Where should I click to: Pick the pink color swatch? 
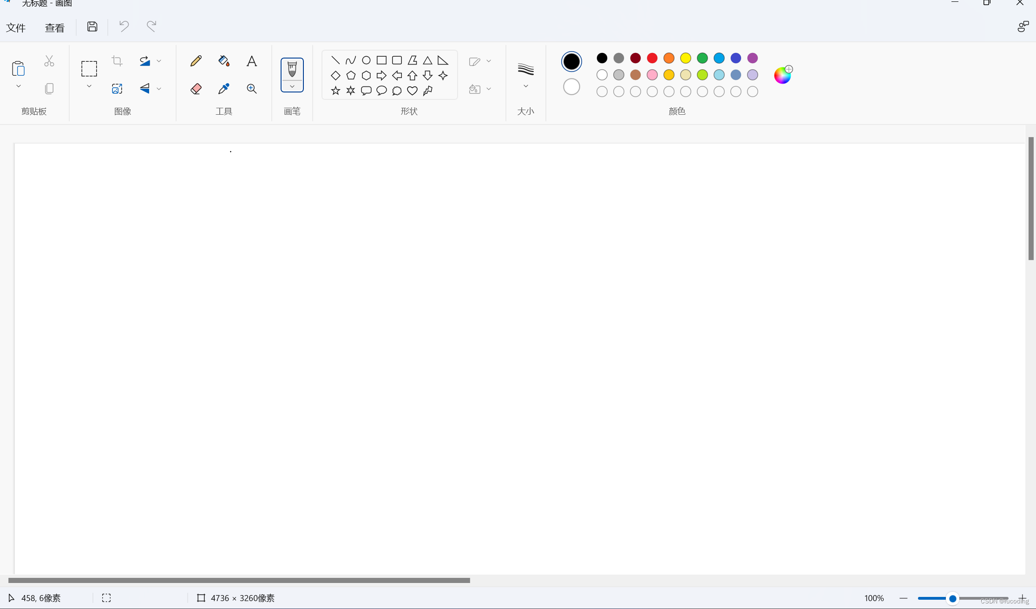tap(652, 75)
